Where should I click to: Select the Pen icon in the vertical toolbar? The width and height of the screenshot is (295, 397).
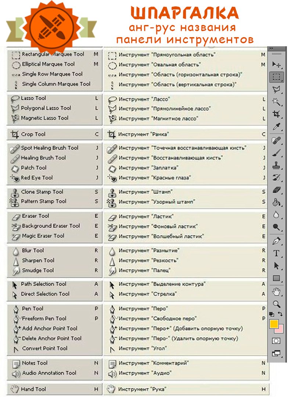tap(277, 241)
